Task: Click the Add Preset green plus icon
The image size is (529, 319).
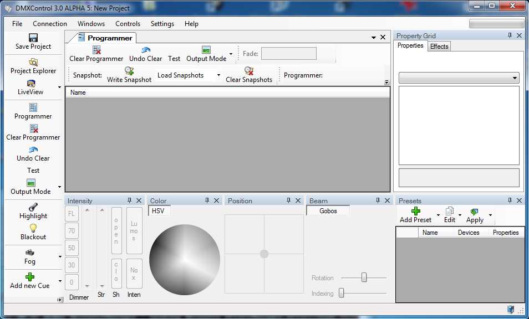Action: coord(415,211)
